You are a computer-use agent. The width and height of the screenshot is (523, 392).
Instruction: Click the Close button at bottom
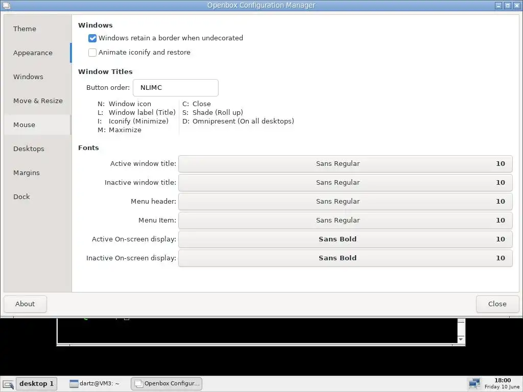coord(497,304)
